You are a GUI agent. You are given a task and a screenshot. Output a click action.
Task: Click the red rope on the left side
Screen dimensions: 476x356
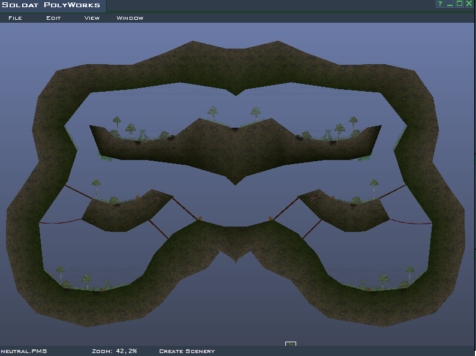click(x=60, y=222)
